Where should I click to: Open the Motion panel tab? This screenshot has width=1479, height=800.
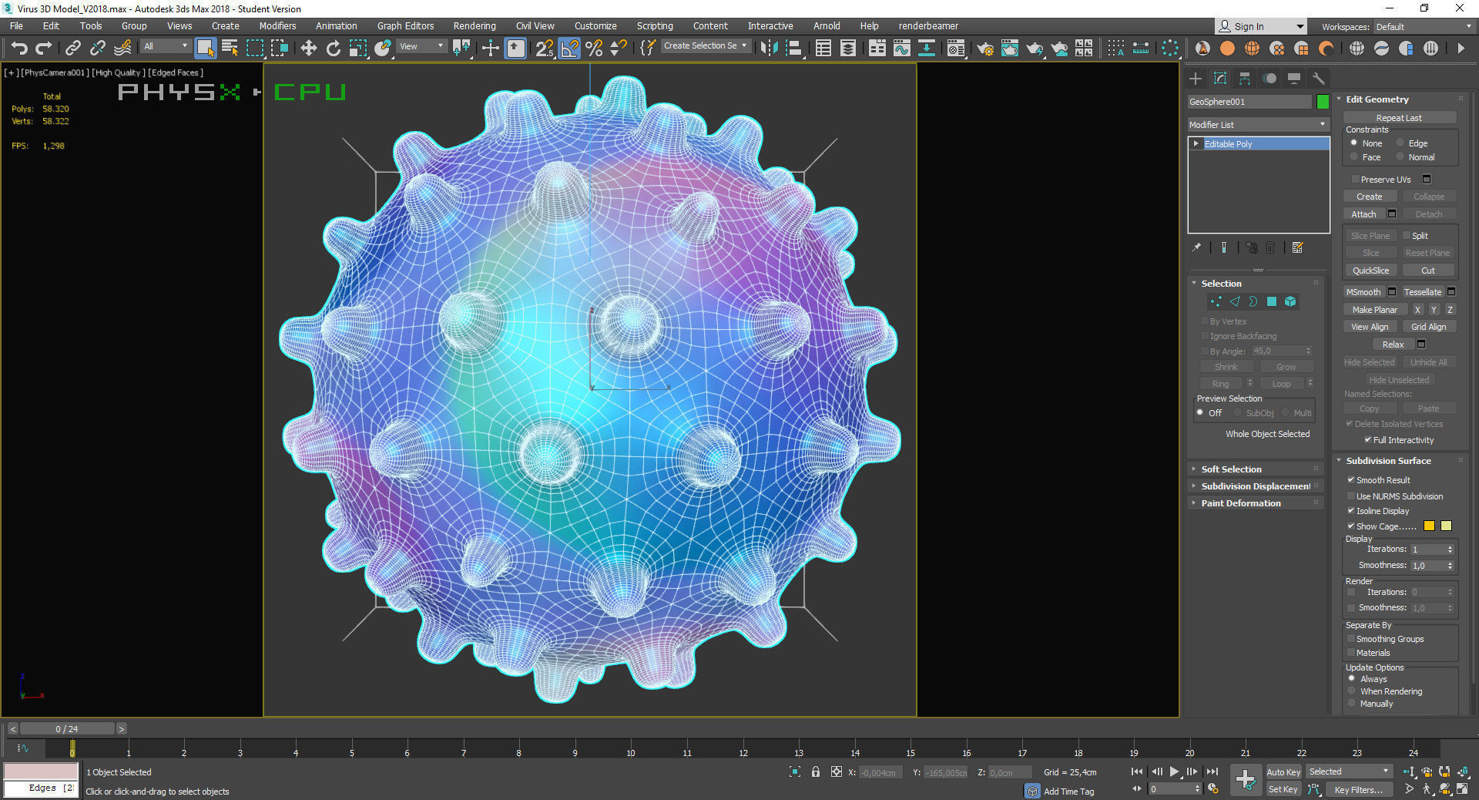coord(1269,79)
